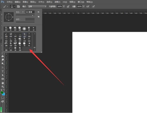Open the 滤镜(T) menu
This screenshot has width=147, height=113.
pos(57,2)
